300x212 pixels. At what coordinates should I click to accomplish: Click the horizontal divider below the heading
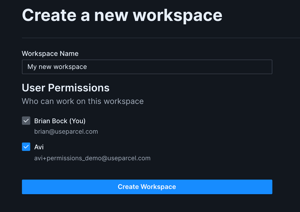(147, 37)
